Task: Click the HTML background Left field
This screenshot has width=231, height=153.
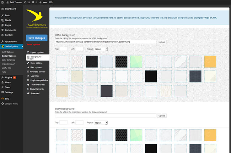Action: click(x=79, y=49)
